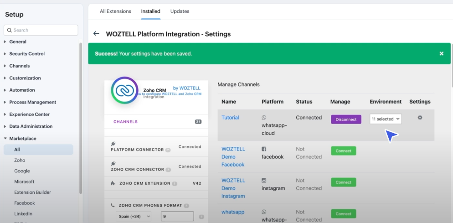Click the WhatsApp icon in the whatsapp row
Image resolution: width=453 pixels, height=223 pixels.
(264, 212)
